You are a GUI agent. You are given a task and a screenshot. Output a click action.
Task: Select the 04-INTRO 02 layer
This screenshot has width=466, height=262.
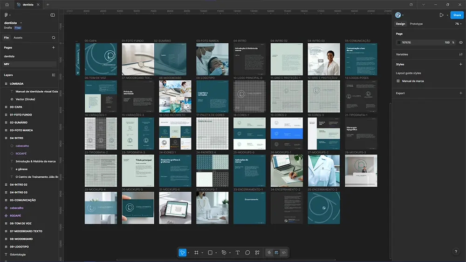19,185
